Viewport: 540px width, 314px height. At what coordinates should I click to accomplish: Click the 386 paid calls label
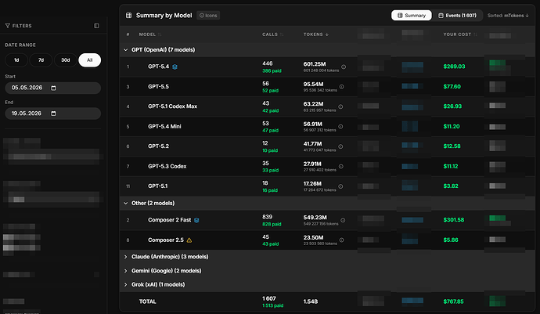[272, 71]
